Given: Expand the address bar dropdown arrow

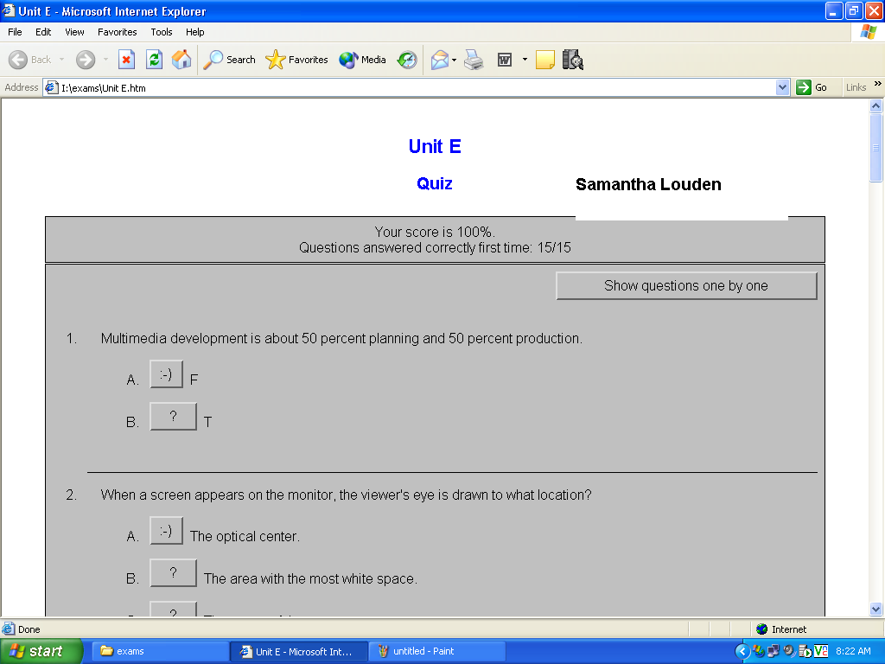Looking at the screenshot, I should tap(782, 87).
